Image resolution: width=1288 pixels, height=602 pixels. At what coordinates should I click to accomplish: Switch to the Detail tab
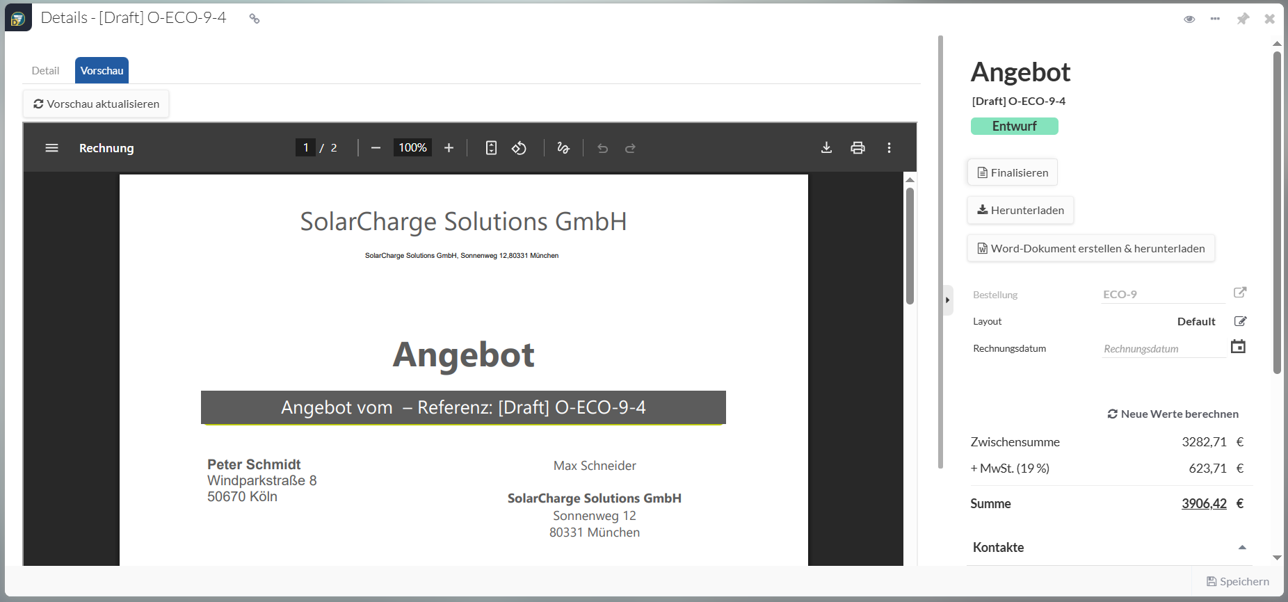[x=45, y=71]
